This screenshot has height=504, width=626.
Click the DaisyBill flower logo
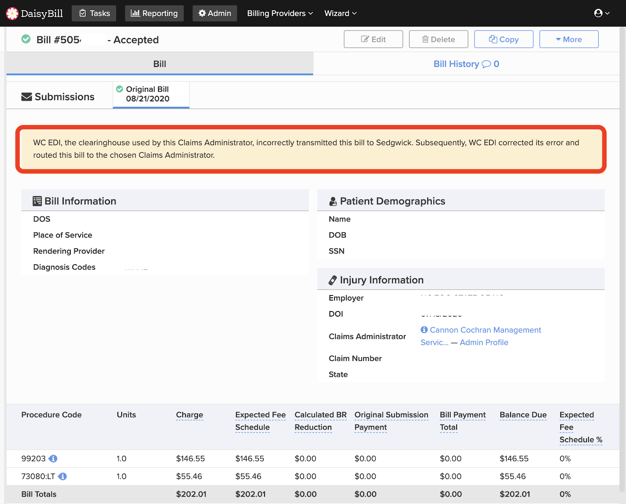click(x=12, y=13)
